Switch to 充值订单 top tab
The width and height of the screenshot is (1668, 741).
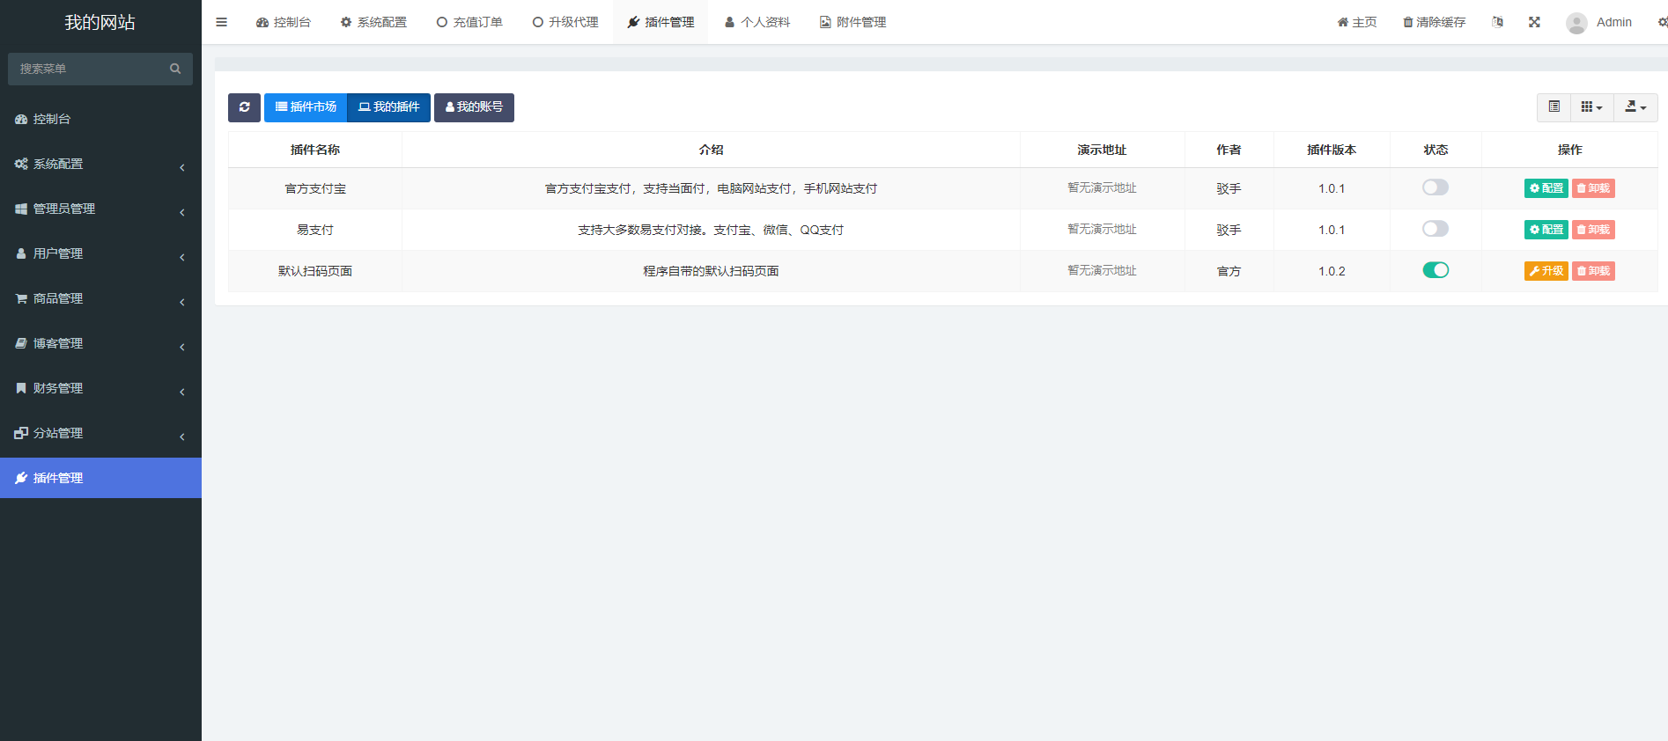click(469, 22)
